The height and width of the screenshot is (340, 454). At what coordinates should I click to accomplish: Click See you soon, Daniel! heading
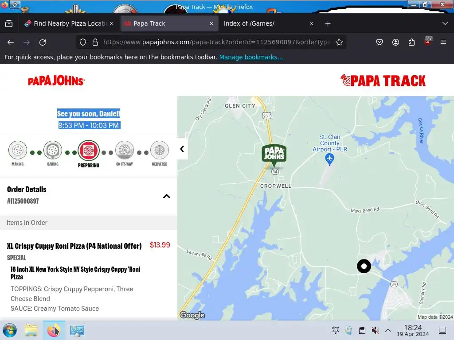click(x=89, y=114)
